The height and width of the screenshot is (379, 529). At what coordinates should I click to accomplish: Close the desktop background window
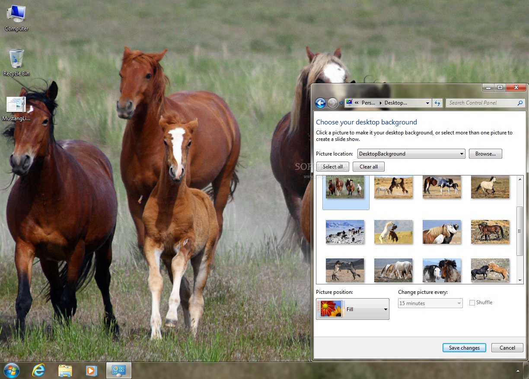point(516,87)
